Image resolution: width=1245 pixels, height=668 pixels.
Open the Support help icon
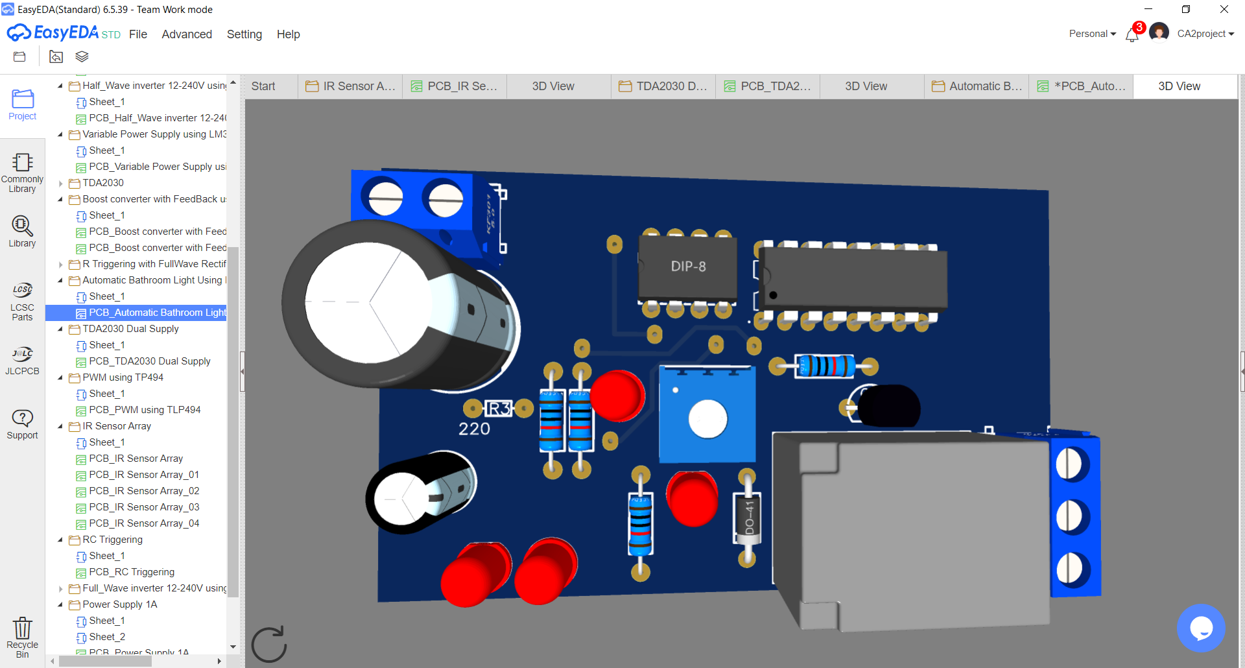(22, 425)
